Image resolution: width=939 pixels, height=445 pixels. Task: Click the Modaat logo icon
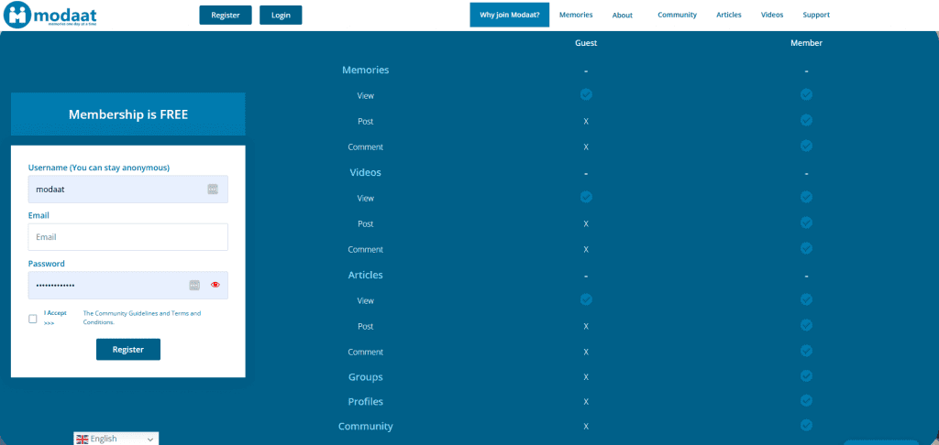point(17,16)
